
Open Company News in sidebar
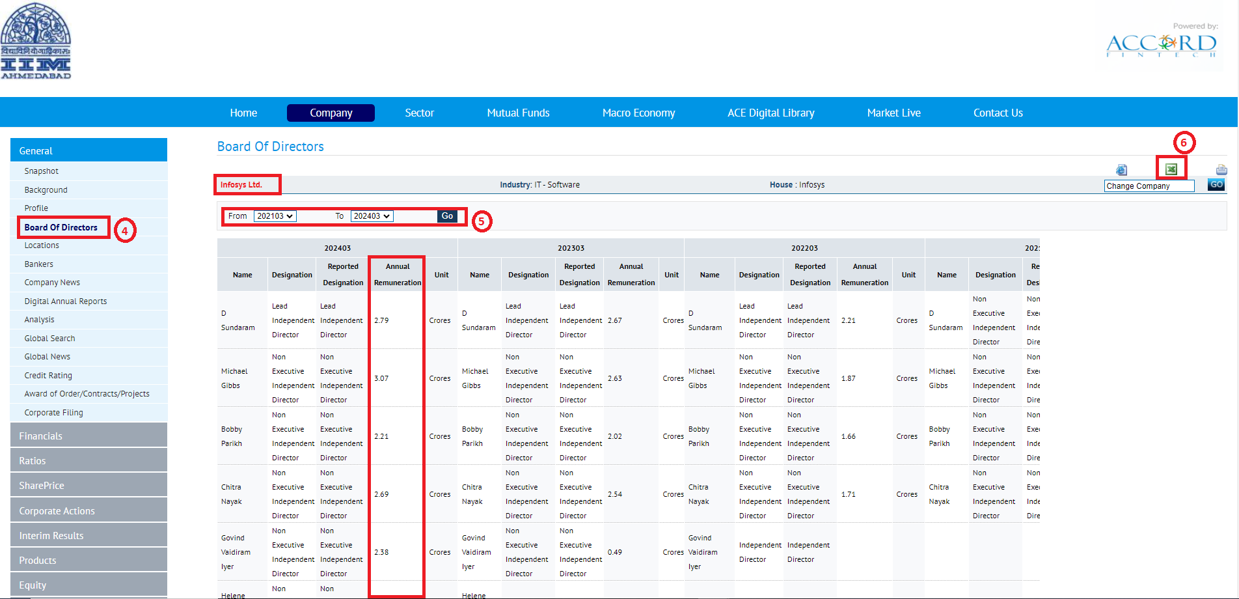52,283
